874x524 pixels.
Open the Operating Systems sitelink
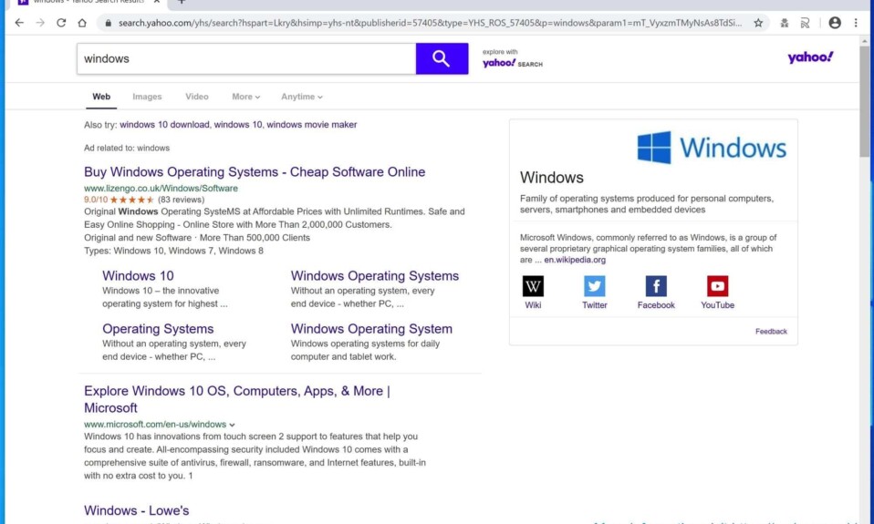coord(158,329)
